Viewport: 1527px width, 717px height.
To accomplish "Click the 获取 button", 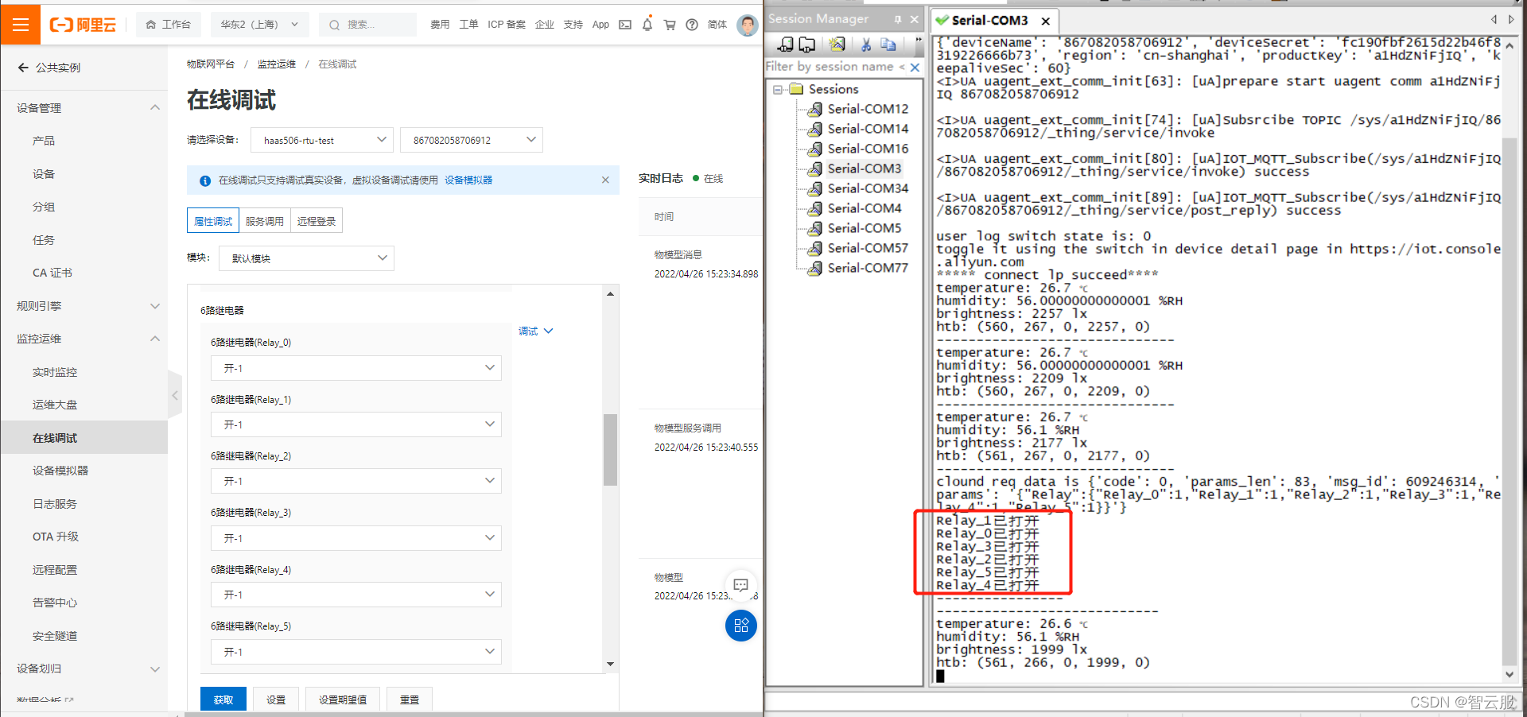I will click(223, 700).
